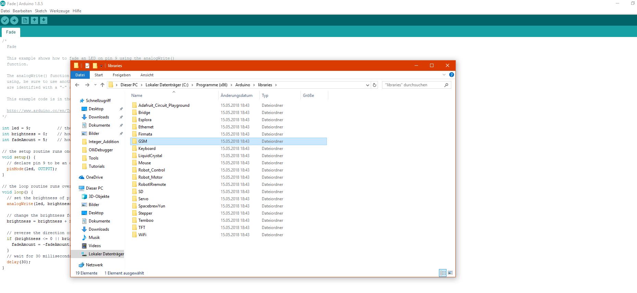The height and width of the screenshot is (293, 637).
Task: Open the Arduino Werkzeuge menu
Action: click(60, 11)
